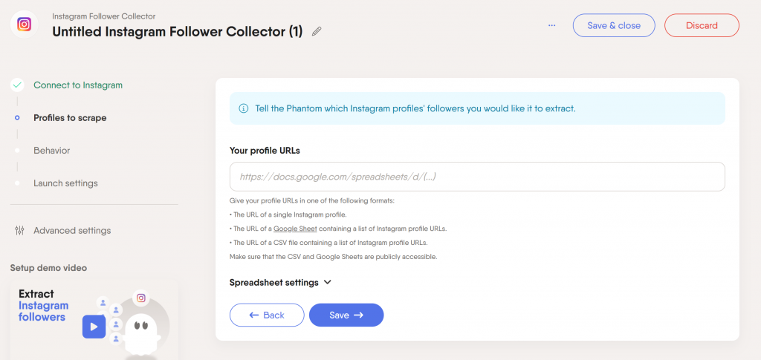Click the ghost mascot in the demo thumbnail
Image resolution: width=761 pixels, height=360 pixels.
click(142, 333)
